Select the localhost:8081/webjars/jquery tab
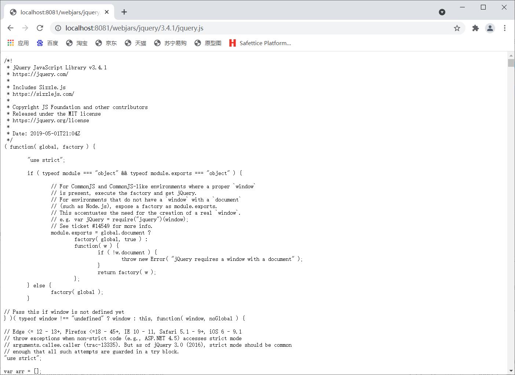The height and width of the screenshot is (375, 515). [59, 12]
